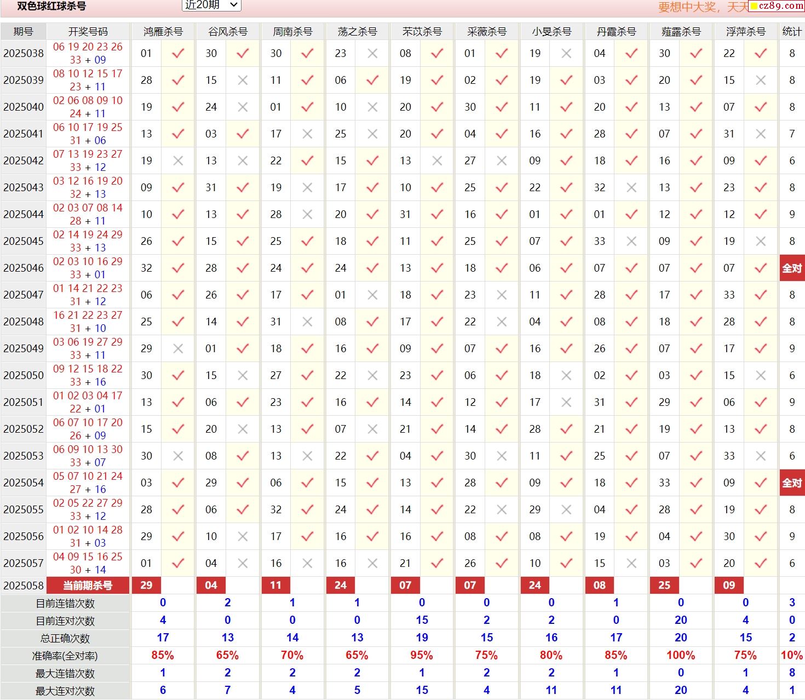The width and height of the screenshot is (805, 700).
Task: Click the 谷风杀号 column header
Action: point(227,32)
